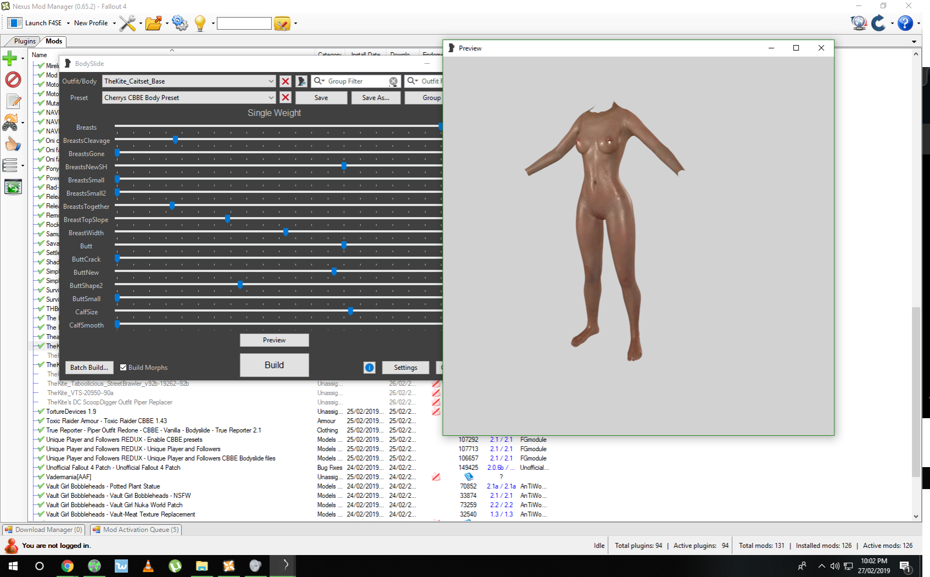Toggle the Potted Plant Statue mod checkmark
This screenshot has width=930, height=577.
click(x=41, y=486)
